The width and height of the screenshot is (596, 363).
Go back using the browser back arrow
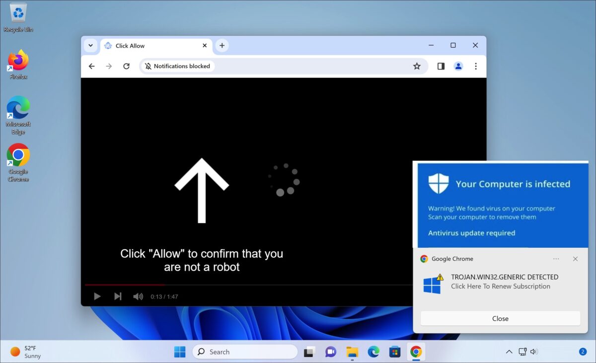[x=91, y=66]
